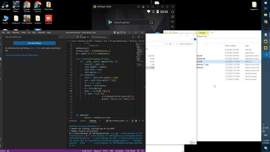Click in LDPlayer 'Search games' field
The image size is (270, 152).
coord(131,22)
